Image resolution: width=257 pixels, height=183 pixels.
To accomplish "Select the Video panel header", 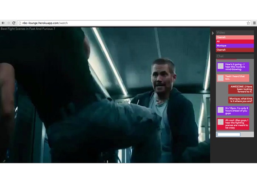I will pos(235,33).
